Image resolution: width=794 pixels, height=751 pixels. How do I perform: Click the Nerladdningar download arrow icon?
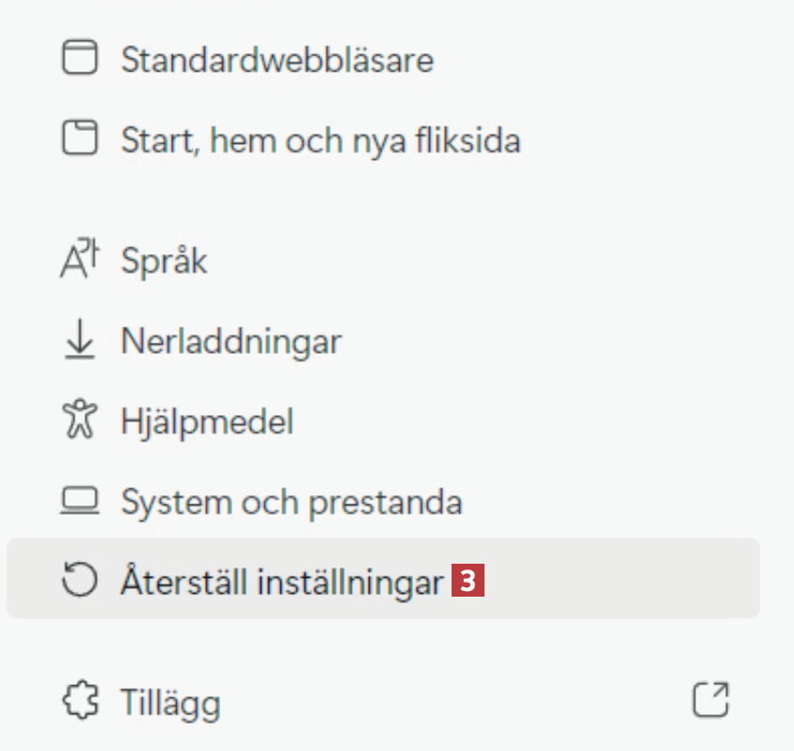tap(80, 342)
